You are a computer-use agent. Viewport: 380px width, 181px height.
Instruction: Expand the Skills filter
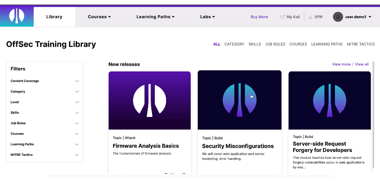tap(45, 112)
